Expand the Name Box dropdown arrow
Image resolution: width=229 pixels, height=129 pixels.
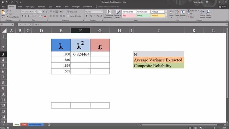point(13,25)
